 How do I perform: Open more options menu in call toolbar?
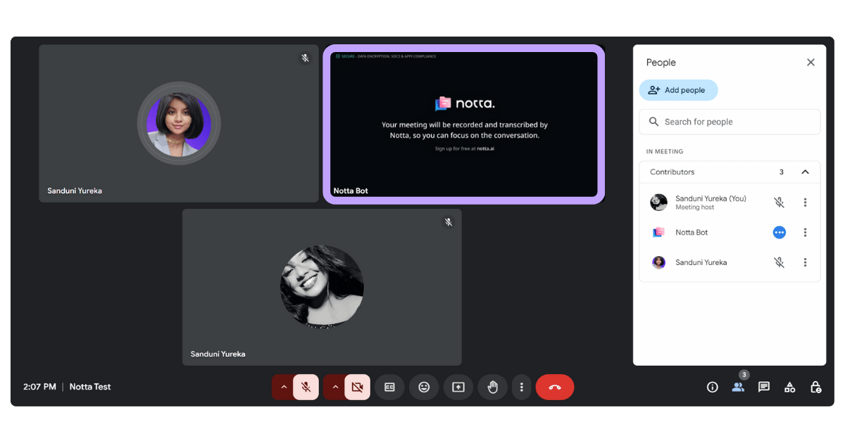click(x=521, y=387)
